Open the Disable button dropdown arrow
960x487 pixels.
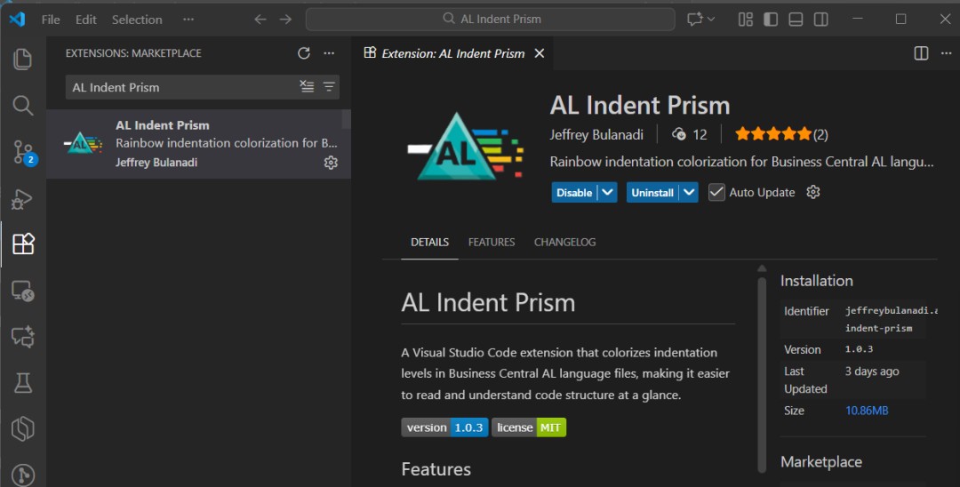click(607, 192)
